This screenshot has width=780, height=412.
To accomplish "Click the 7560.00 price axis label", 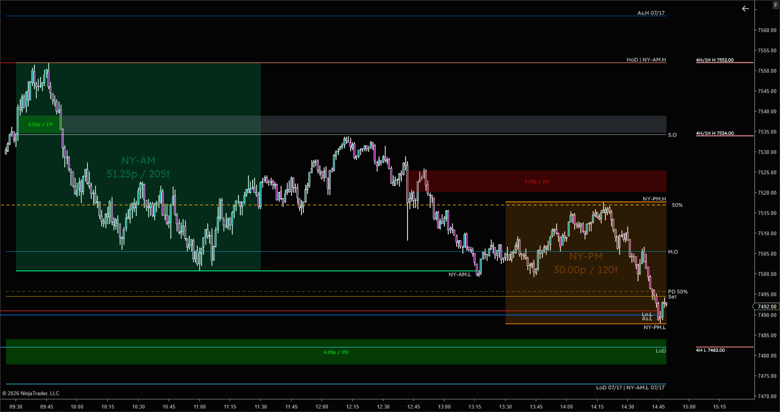I will click(x=767, y=30).
